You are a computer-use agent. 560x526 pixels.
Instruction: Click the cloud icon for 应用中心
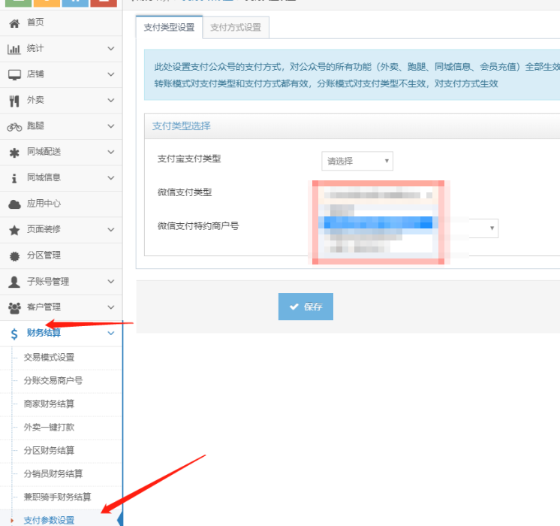click(14, 204)
